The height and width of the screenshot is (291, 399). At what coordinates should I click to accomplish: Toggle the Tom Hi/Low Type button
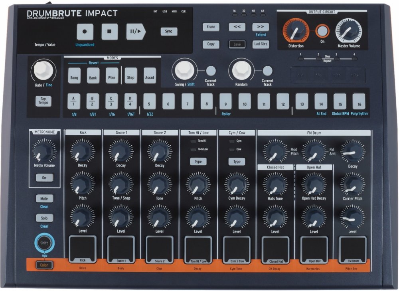198,162
